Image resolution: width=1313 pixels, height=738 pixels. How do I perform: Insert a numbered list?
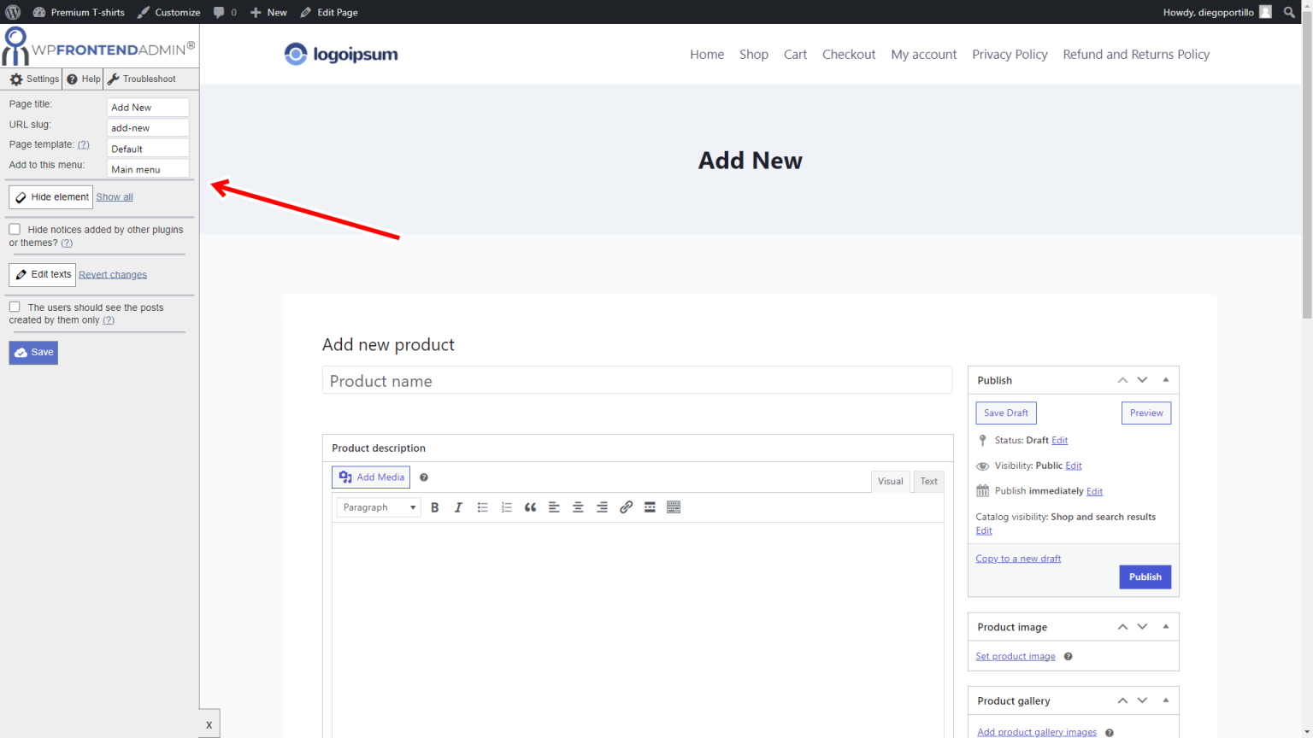(x=506, y=507)
